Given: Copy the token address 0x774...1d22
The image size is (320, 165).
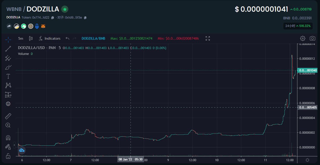Looking at the screenshot, I should (x=53, y=18).
